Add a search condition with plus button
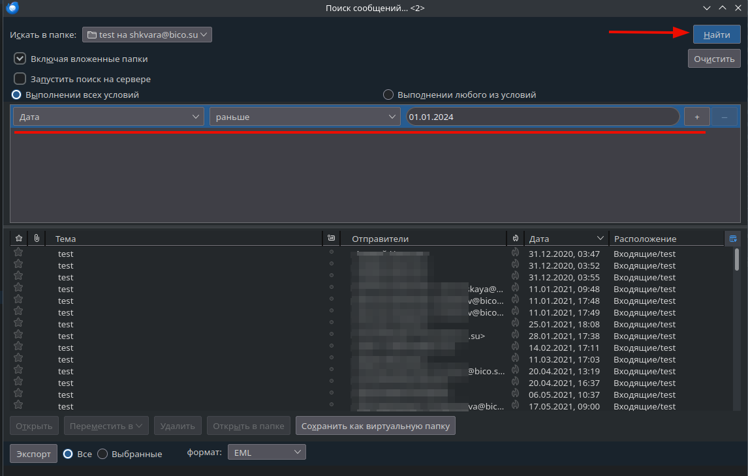The height and width of the screenshot is (476, 748). point(697,117)
